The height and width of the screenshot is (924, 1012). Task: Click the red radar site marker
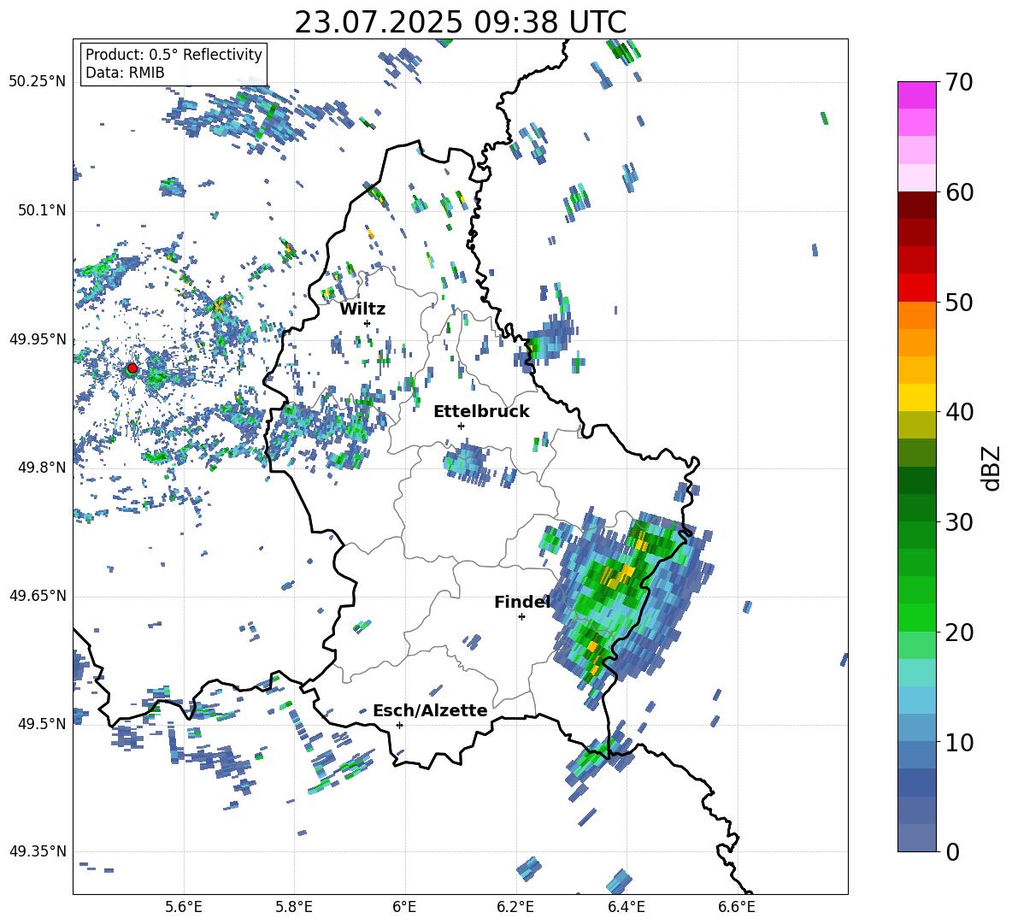pos(132,368)
